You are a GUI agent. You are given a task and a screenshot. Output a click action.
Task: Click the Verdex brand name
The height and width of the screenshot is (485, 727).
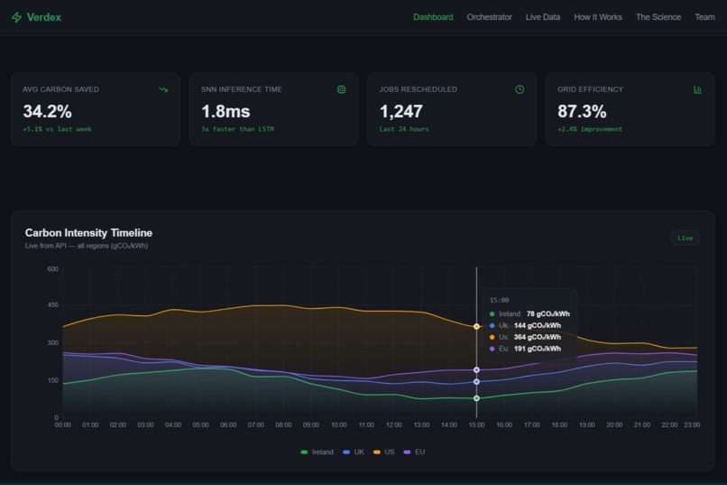coord(44,17)
